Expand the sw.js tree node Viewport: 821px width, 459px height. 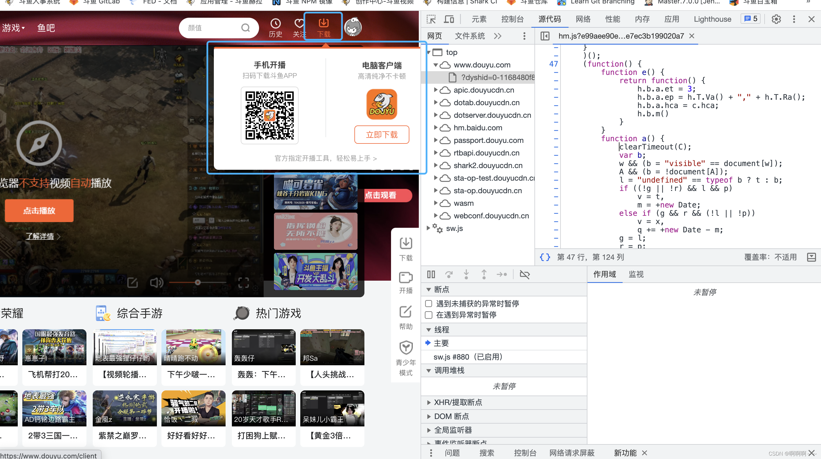pos(428,228)
